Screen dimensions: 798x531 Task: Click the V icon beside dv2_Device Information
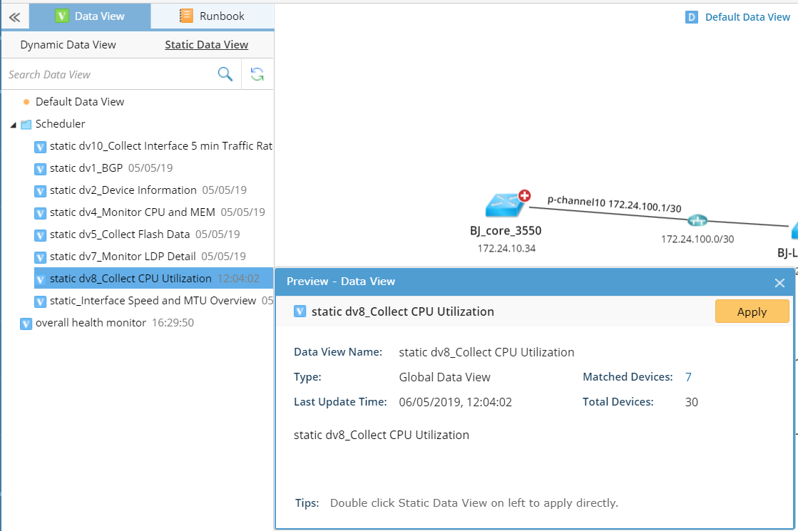40,191
